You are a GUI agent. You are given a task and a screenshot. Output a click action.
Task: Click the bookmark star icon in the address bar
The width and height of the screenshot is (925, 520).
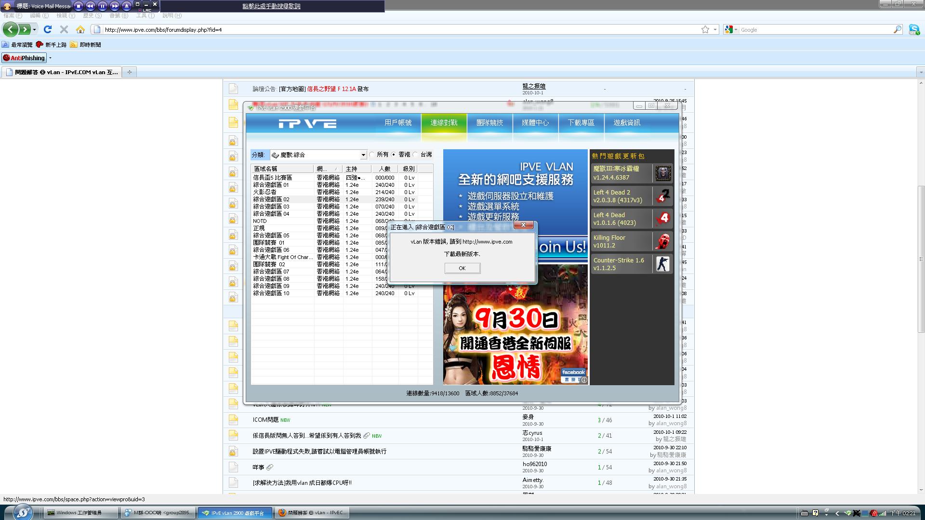705,29
